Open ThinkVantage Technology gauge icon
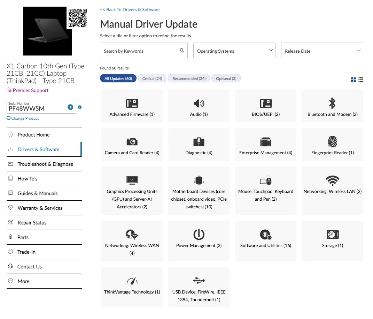Screen dimensions: 373x319 (x=132, y=281)
